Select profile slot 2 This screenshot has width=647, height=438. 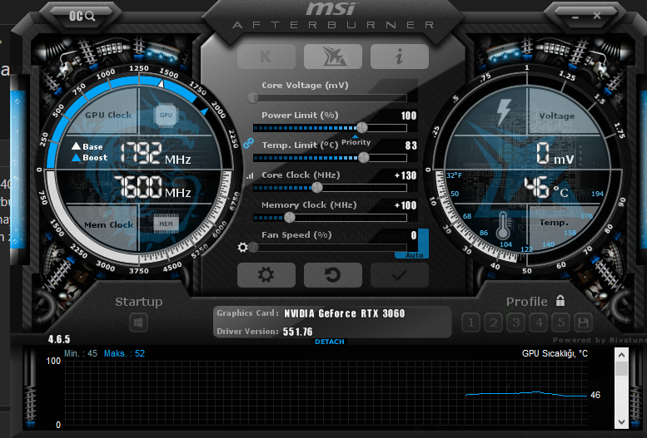(494, 322)
